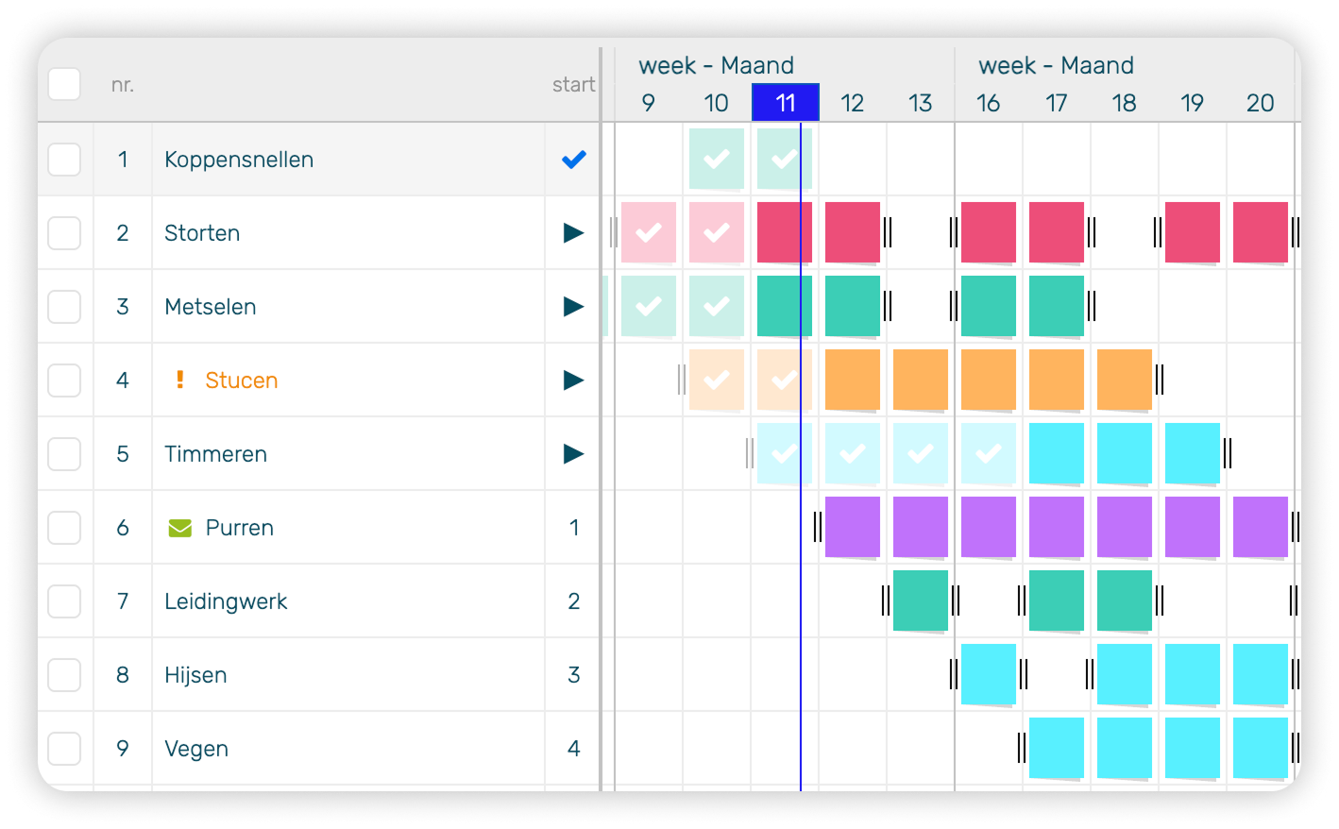Click the Vegen bar start handle before week 17

click(1022, 748)
